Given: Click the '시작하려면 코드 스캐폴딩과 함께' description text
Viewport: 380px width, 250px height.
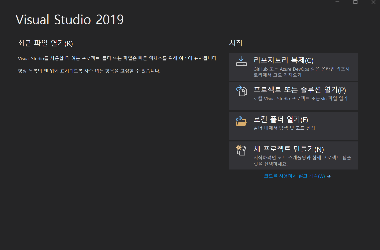Looking at the screenshot, I should [x=302, y=160].
